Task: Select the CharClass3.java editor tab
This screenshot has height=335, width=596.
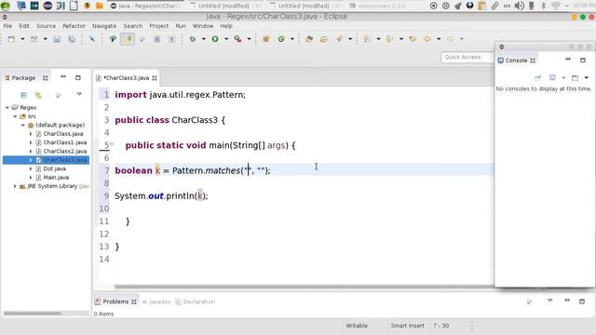Action: click(127, 78)
